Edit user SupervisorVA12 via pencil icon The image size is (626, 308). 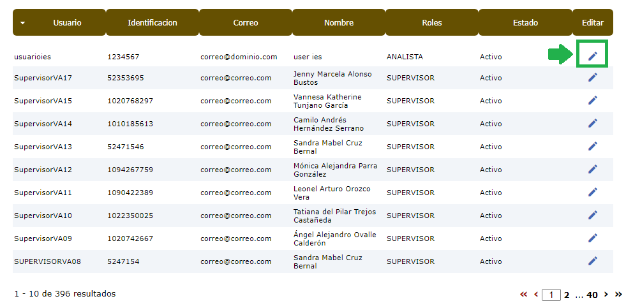tap(592, 169)
